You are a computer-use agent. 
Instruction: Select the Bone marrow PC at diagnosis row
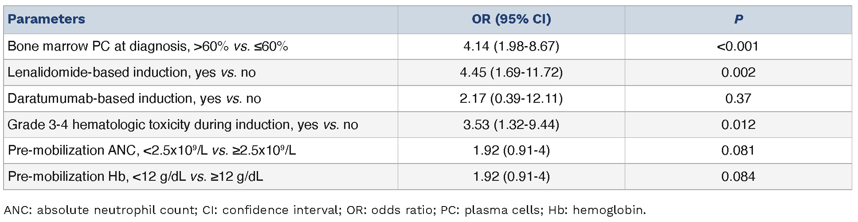pos(148,47)
